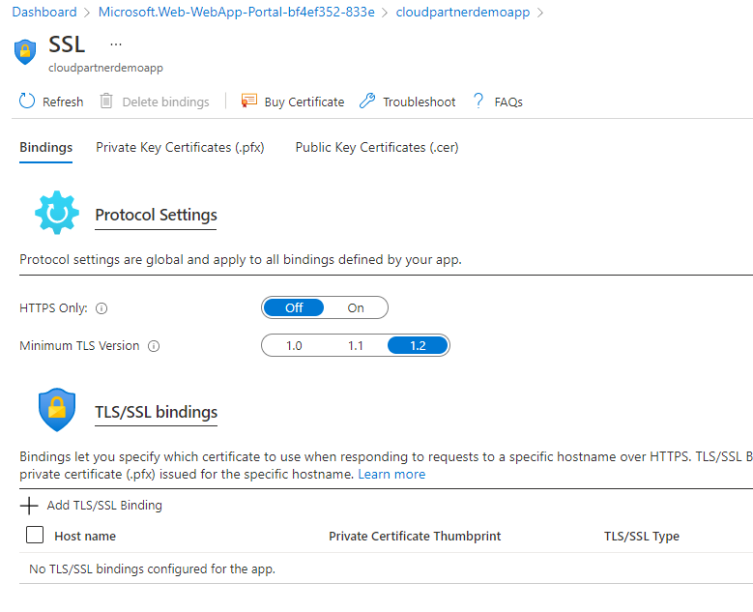The image size is (753, 612).
Task: Select minimum TLS version 1.0
Action: pos(294,346)
